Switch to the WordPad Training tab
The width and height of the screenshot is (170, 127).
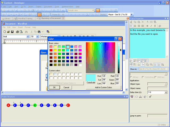click(x=24, y=19)
